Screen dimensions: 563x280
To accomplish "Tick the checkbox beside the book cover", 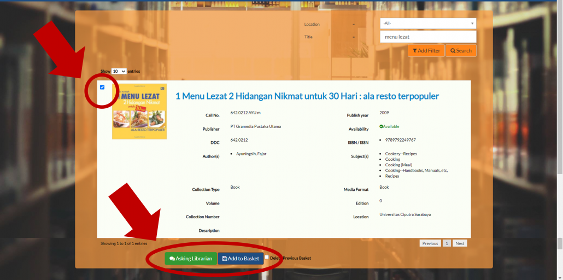I will (102, 87).
